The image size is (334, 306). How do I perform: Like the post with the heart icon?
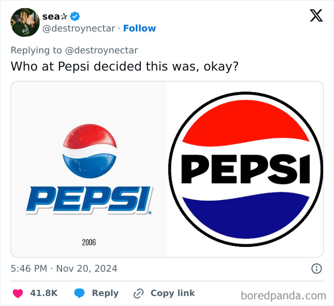click(x=18, y=293)
